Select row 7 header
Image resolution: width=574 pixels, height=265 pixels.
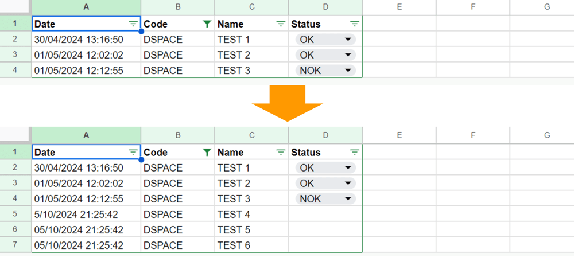[15, 245]
